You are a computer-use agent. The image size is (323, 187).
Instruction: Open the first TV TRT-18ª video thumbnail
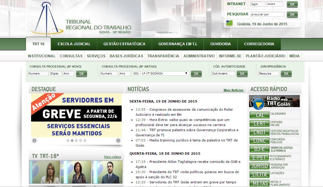pos(44,172)
